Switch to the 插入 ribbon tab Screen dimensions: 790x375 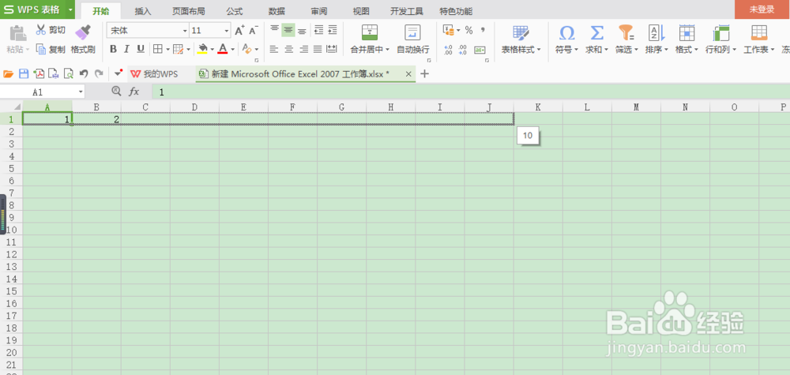point(143,11)
